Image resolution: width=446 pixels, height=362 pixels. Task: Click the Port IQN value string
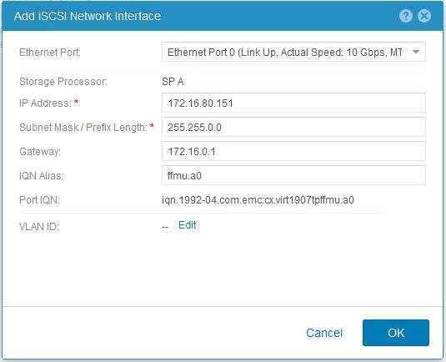tap(258, 200)
